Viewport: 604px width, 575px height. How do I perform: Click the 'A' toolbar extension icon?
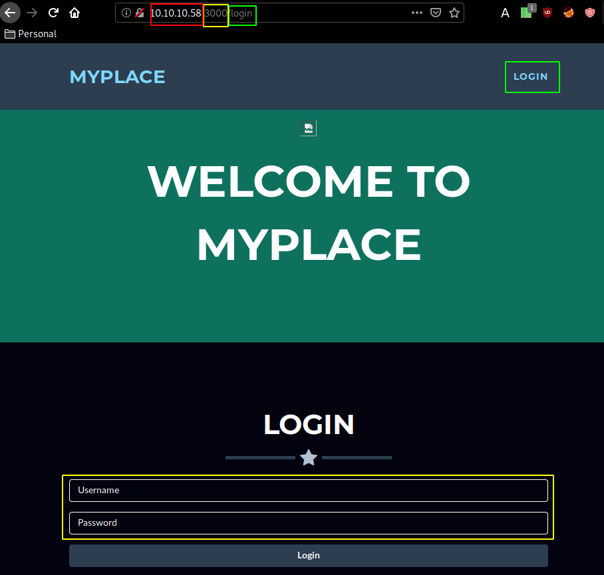[x=505, y=13]
